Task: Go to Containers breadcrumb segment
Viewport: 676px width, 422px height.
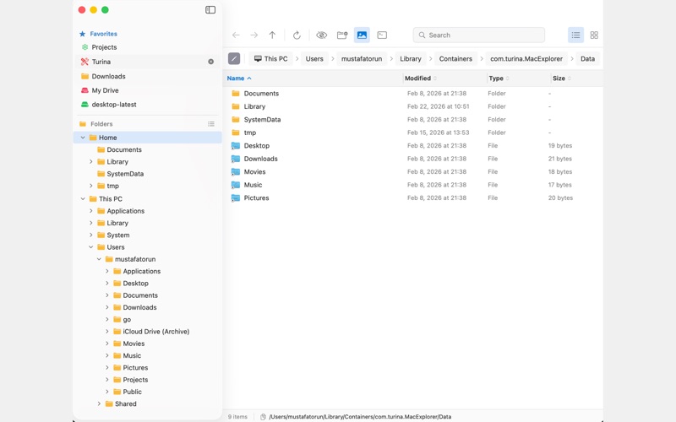Action: click(x=455, y=58)
